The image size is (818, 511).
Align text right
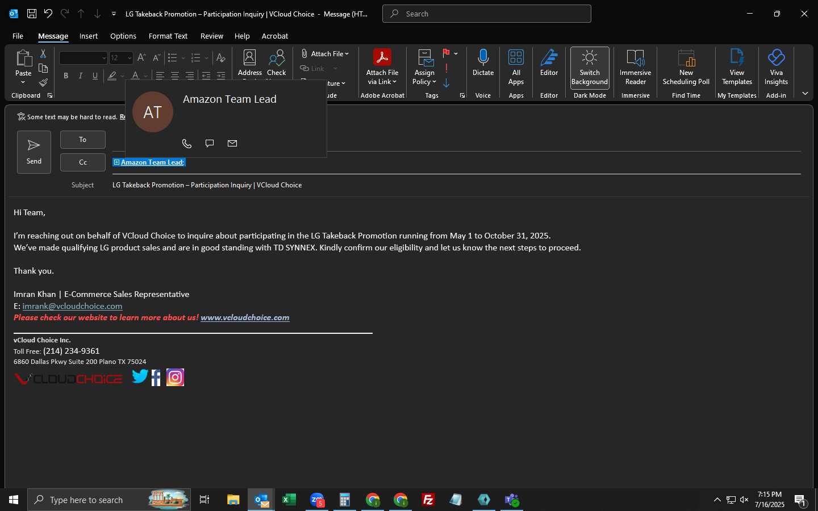coord(190,76)
